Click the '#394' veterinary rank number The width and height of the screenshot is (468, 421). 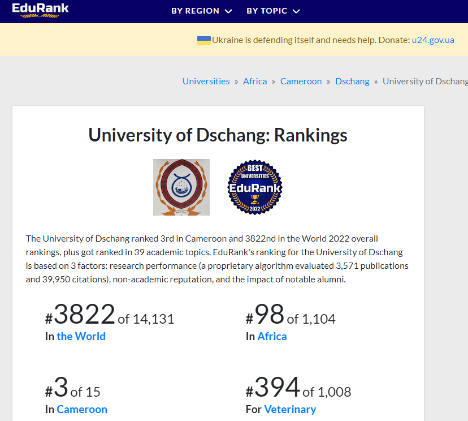273,387
